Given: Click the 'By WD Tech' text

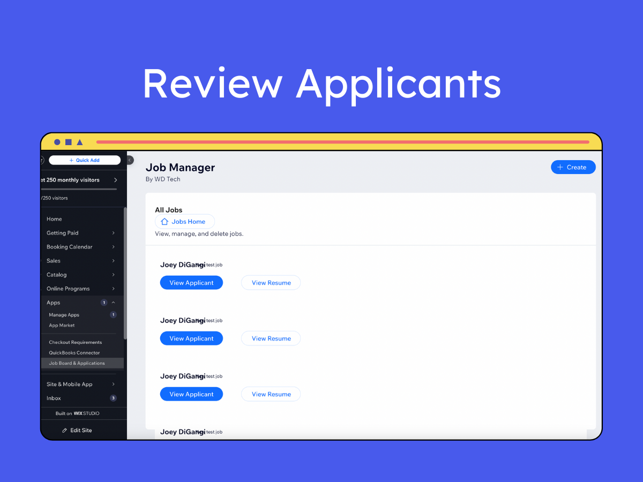Looking at the screenshot, I should click(163, 179).
